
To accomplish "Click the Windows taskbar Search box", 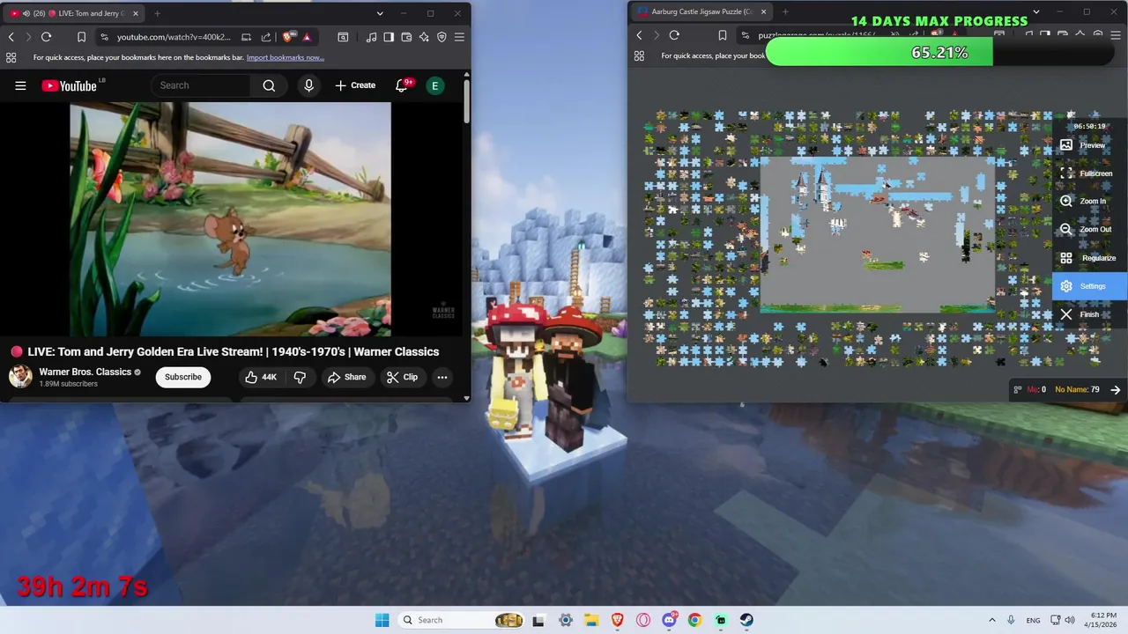I will [x=462, y=620].
